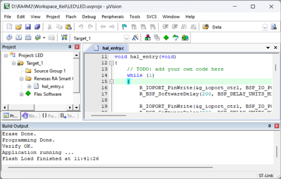Toggle the pin on the Project panel
The image size is (281, 179).
[70, 47]
